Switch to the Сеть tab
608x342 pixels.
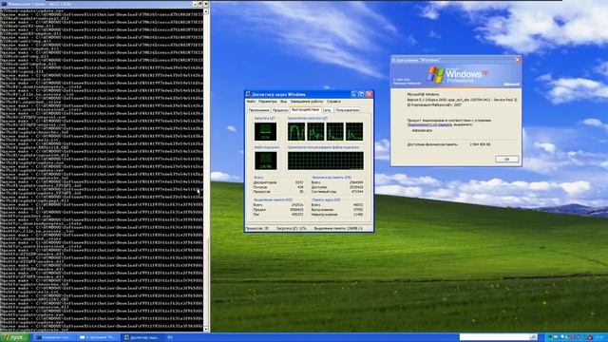click(x=327, y=110)
